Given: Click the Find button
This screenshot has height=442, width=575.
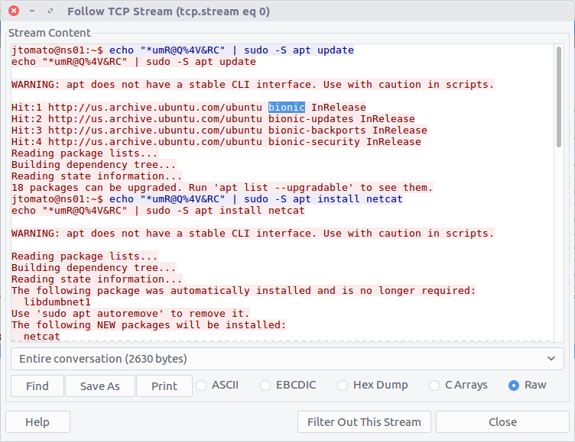Looking at the screenshot, I should click(37, 386).
